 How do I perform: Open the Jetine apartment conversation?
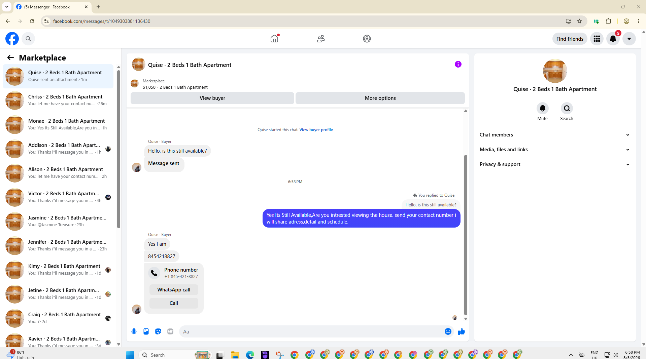[58, 294]
